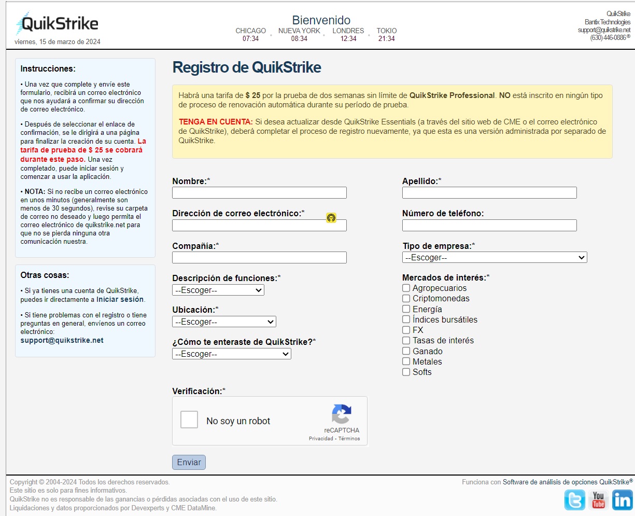
Task: Click the TOKIO 21:34 clock text
Action: (x=387, y=34)
